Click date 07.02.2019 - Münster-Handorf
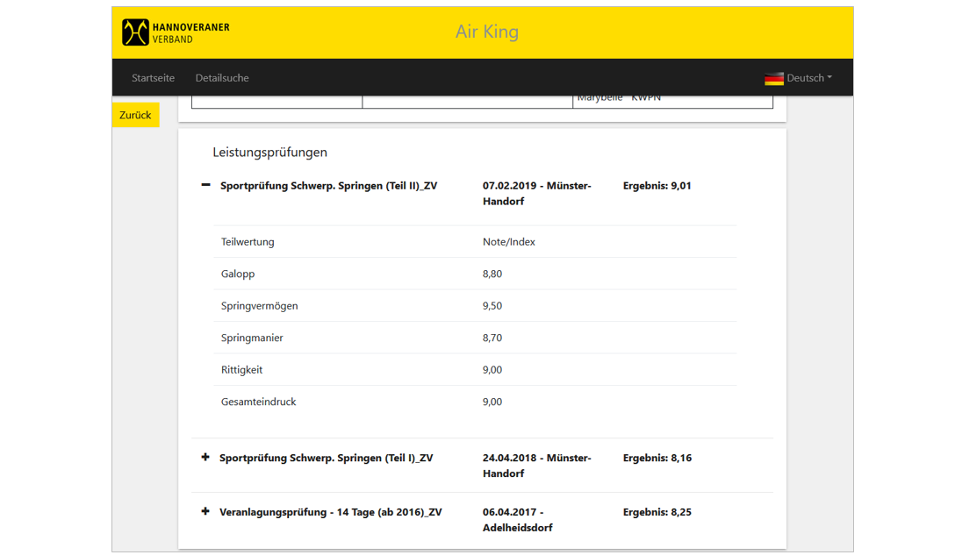 537,193
